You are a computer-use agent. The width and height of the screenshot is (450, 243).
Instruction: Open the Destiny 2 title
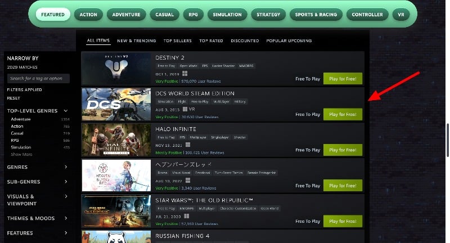click(170, 58)
